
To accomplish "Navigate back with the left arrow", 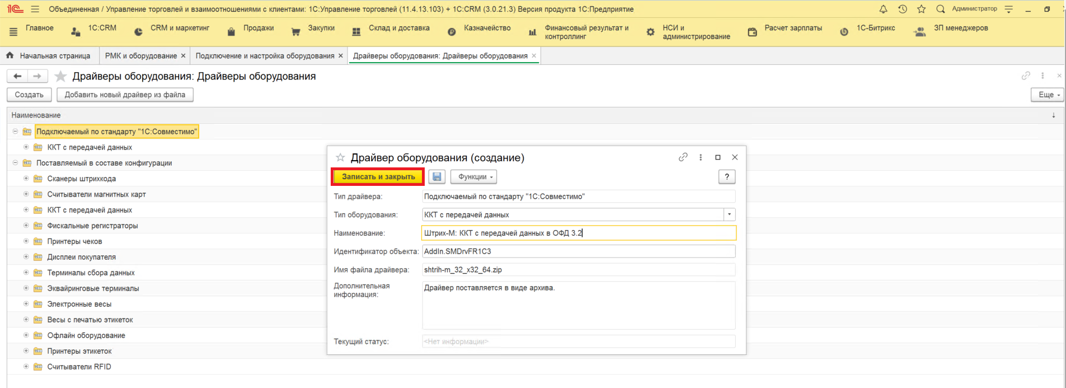I will (x=17, y=76).
